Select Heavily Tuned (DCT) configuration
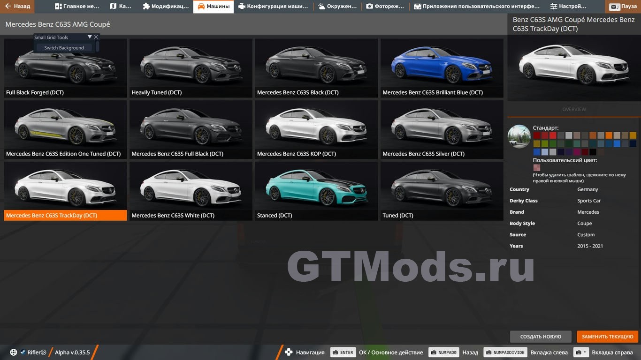 point(191,68)
